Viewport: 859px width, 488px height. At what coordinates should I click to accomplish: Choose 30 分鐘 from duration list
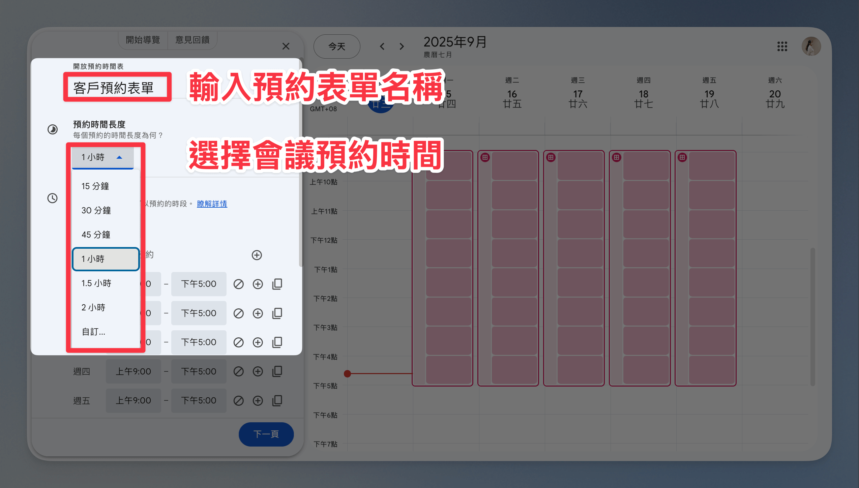tap(96, 210)
